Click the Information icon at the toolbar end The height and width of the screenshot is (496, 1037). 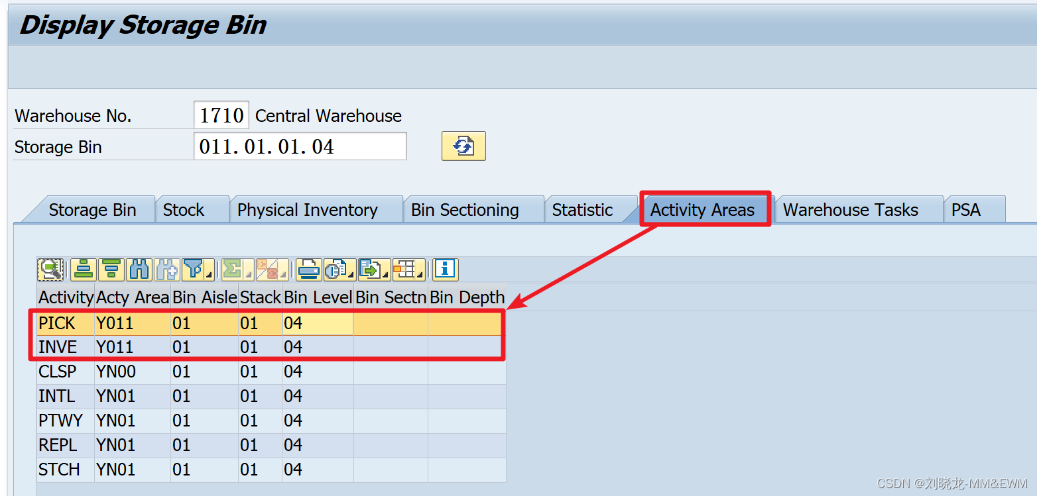point(444,270)
